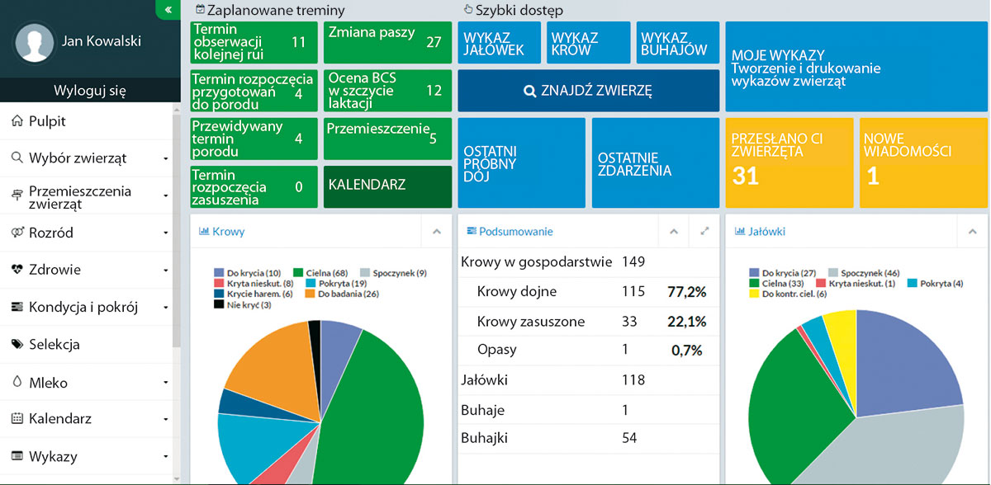The height and width of the screenshot is (485, 991).
Task: Click Wyloguj się to log out
Action: pyautogui.click(x=90, y=91)
